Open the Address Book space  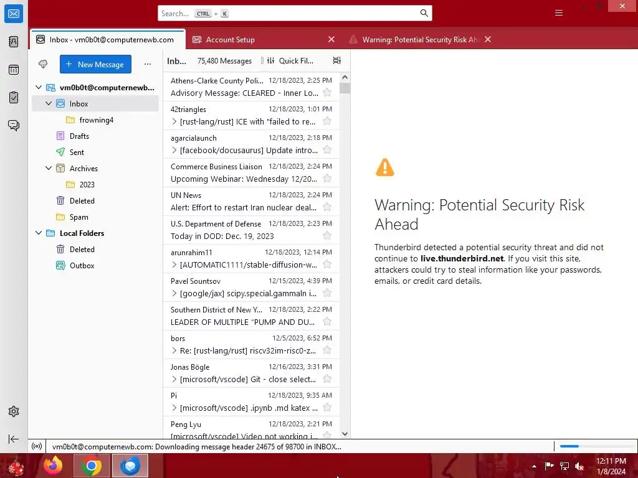[x=14, y=42]
